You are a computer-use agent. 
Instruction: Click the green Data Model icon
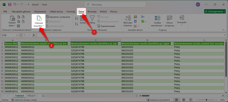(143, 22)
